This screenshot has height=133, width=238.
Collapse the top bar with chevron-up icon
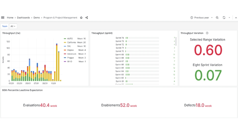click(236, 18)
